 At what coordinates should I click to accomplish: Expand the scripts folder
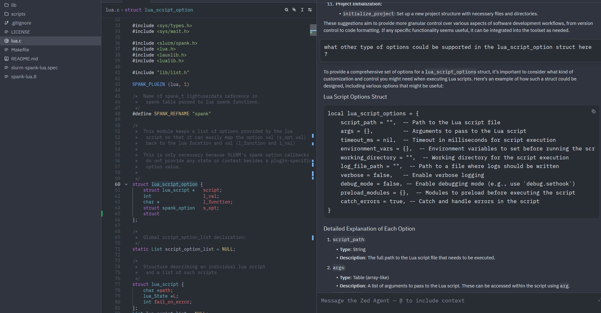18,14
